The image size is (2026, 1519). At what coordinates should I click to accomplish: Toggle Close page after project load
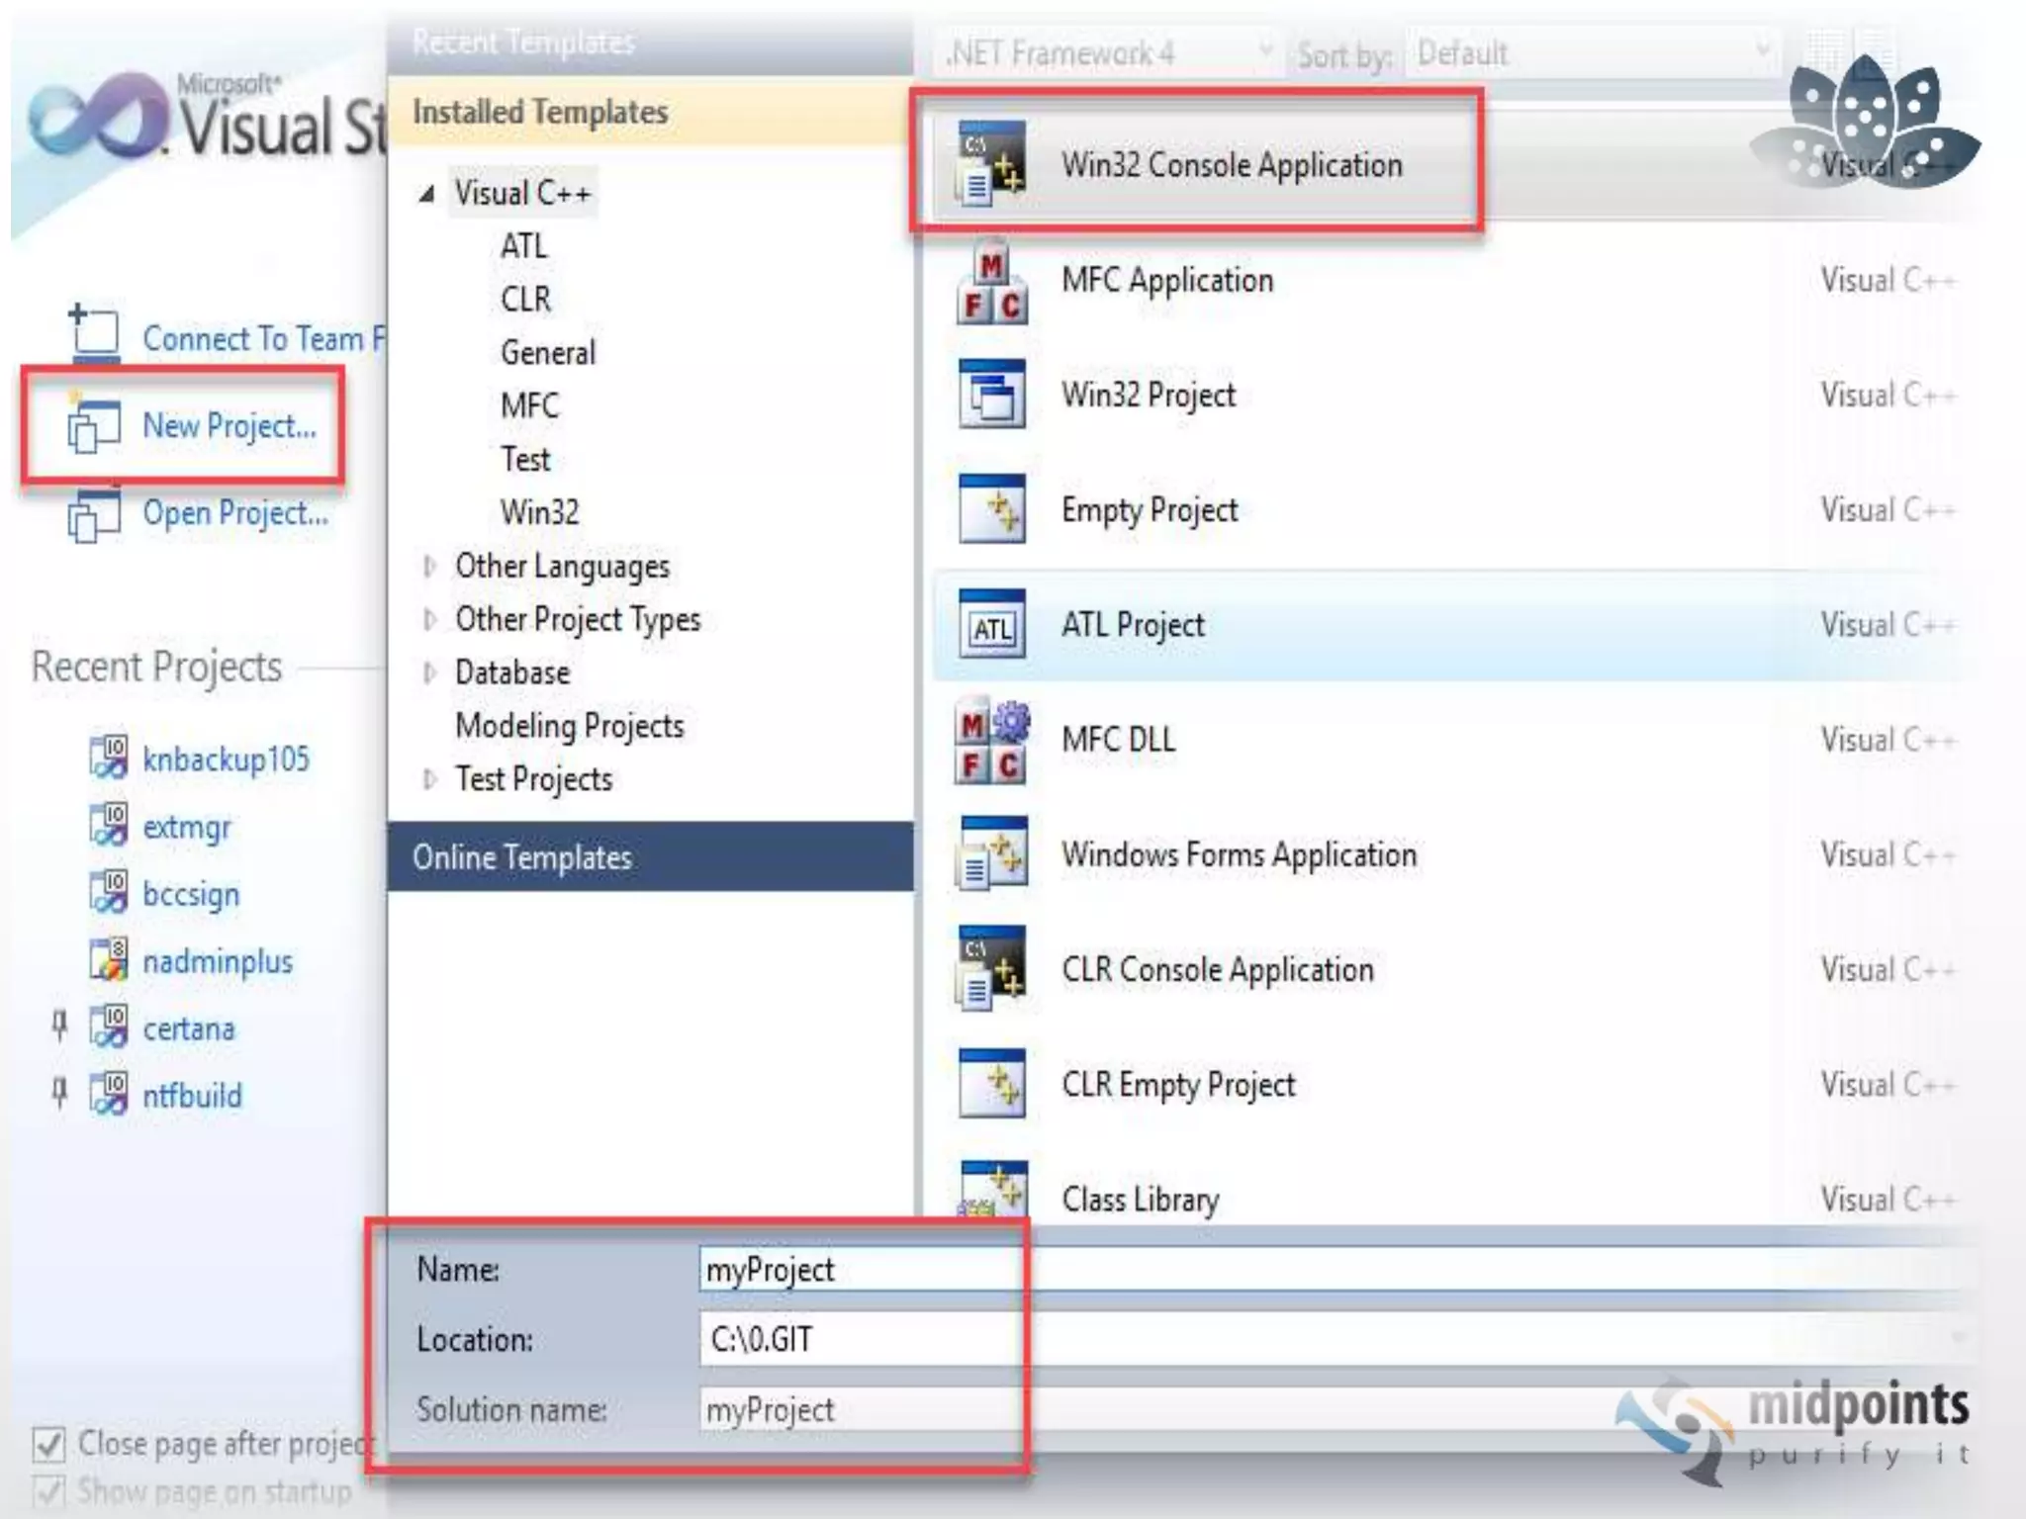pyautogui.click(x=49, y=1445)
